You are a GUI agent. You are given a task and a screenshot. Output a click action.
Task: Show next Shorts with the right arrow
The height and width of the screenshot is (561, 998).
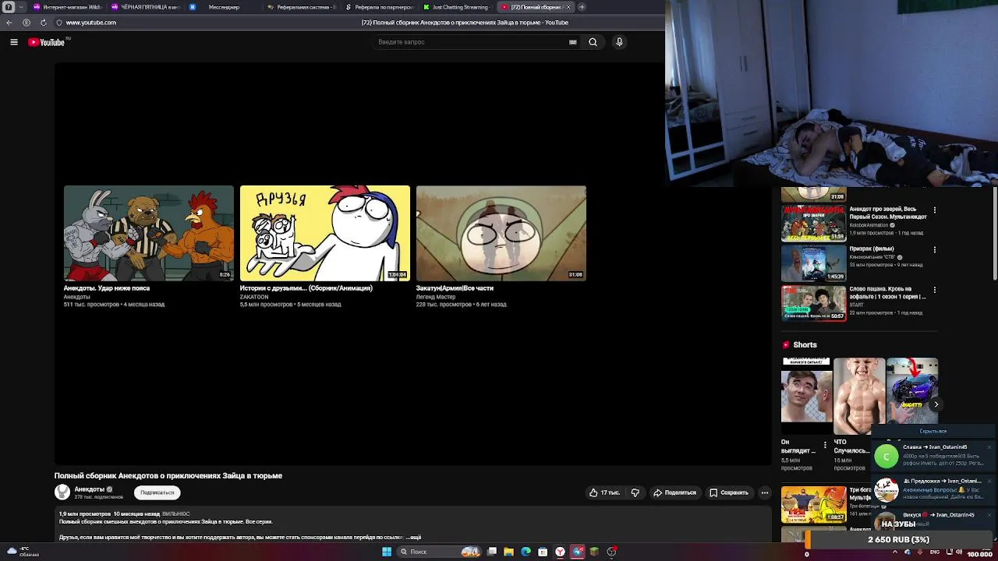pos(936,404)
